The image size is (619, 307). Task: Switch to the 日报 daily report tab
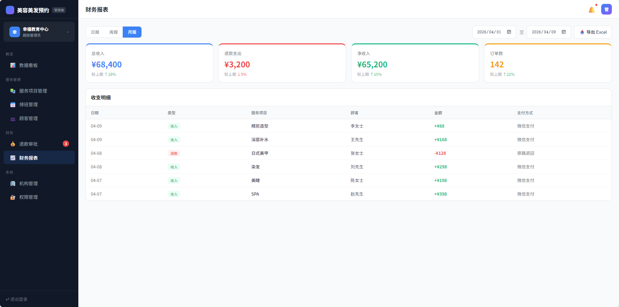pos(95,32)
